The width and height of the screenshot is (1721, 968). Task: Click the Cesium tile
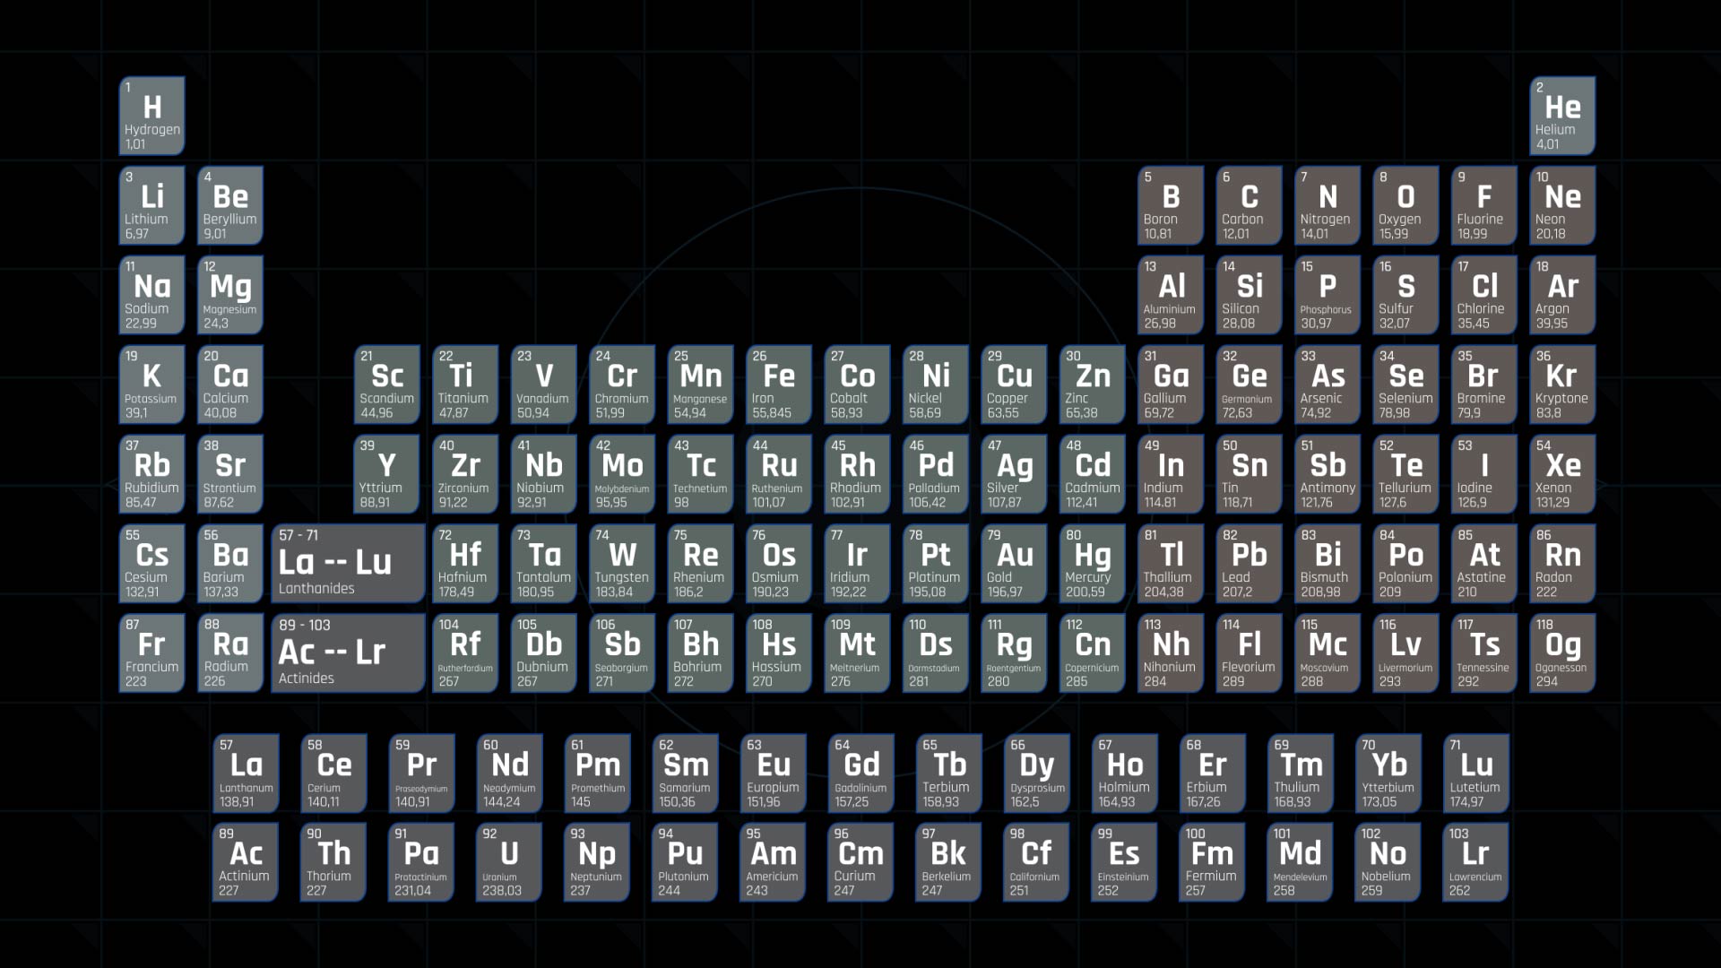pyautogui.click(x=152, y=564)
